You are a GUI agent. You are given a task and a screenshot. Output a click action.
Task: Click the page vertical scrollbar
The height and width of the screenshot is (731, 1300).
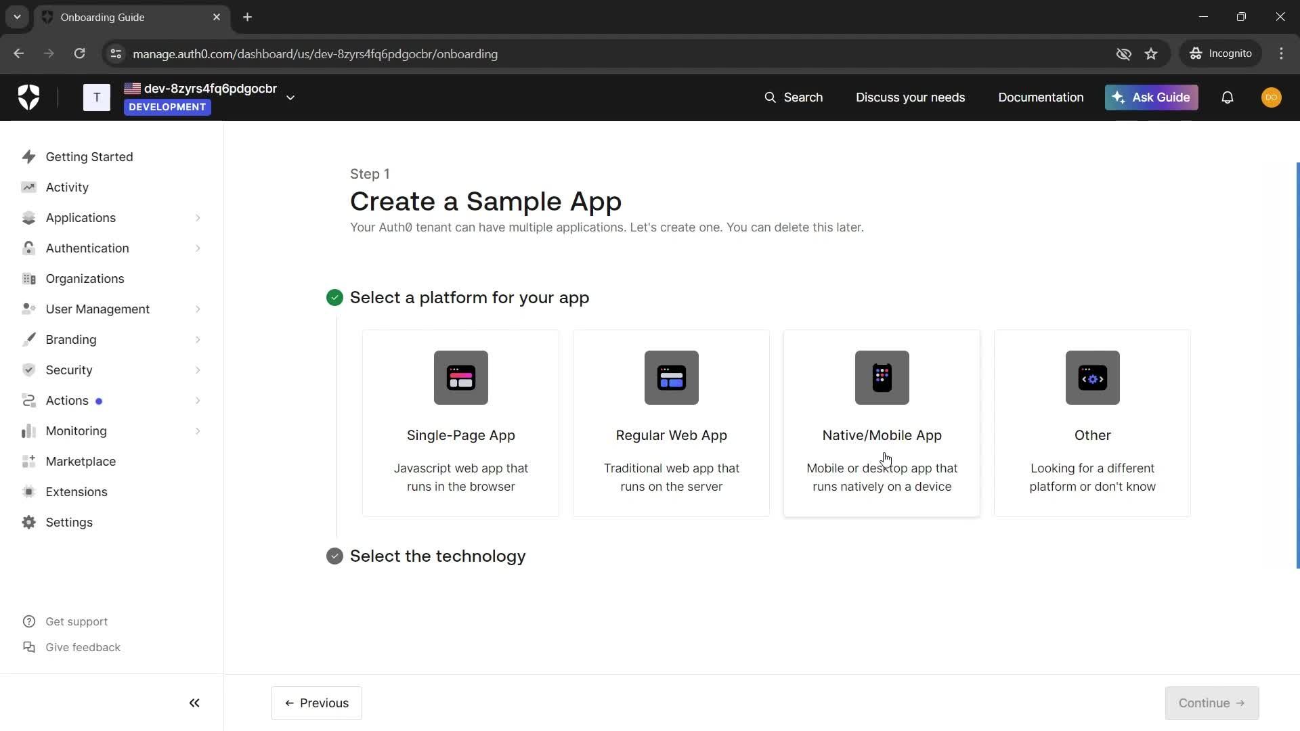point(1297,365)
